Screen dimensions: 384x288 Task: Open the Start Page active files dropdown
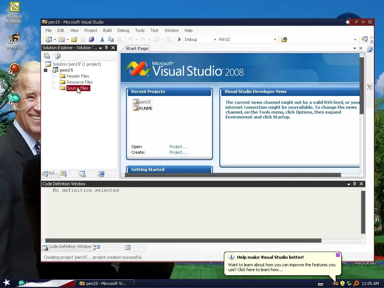[x=355, y=48]
